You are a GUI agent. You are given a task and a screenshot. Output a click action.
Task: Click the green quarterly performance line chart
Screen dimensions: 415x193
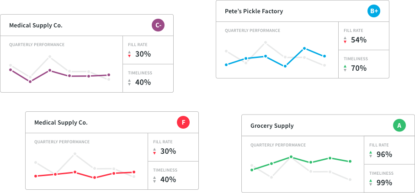[x=301, y=163]
